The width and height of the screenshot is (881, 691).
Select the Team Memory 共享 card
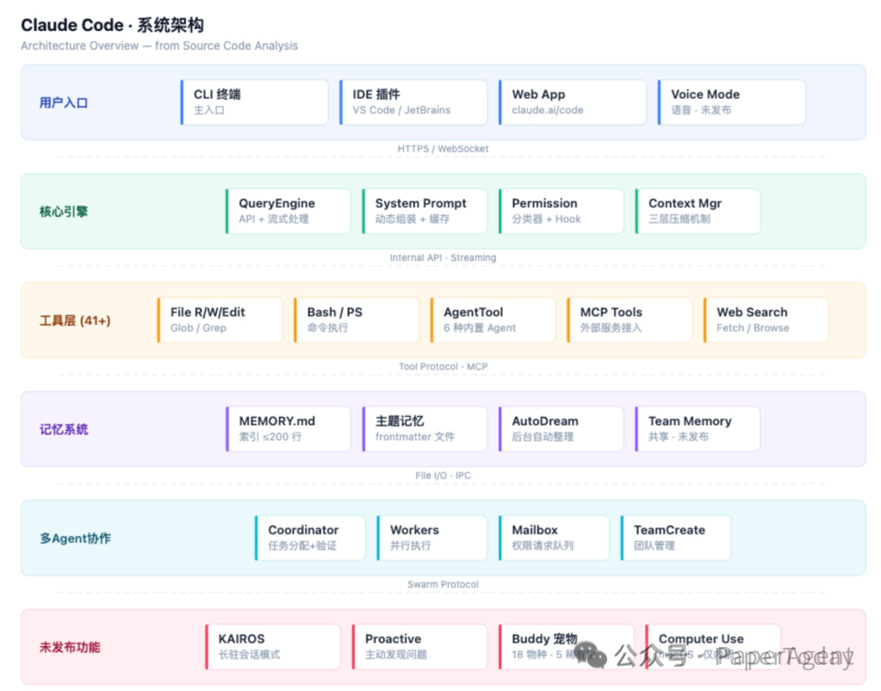697,428
